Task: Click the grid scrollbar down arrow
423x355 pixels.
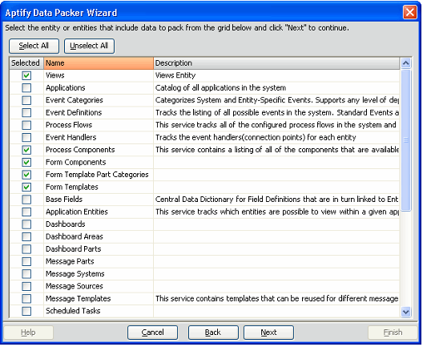Action: 405,312
